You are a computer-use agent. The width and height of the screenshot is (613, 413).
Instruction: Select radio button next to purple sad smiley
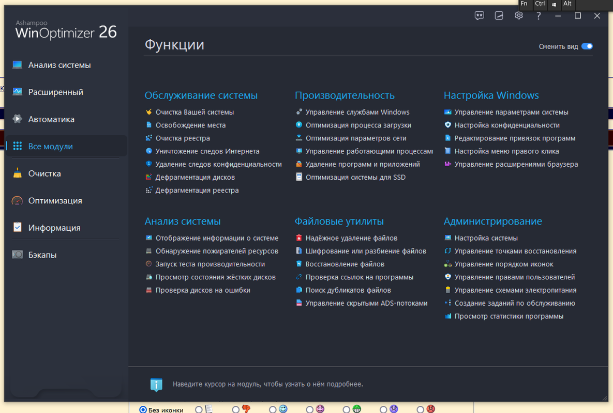(x=383, y=409)
